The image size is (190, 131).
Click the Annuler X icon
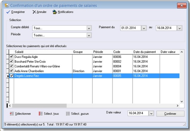tap(34, 12)
